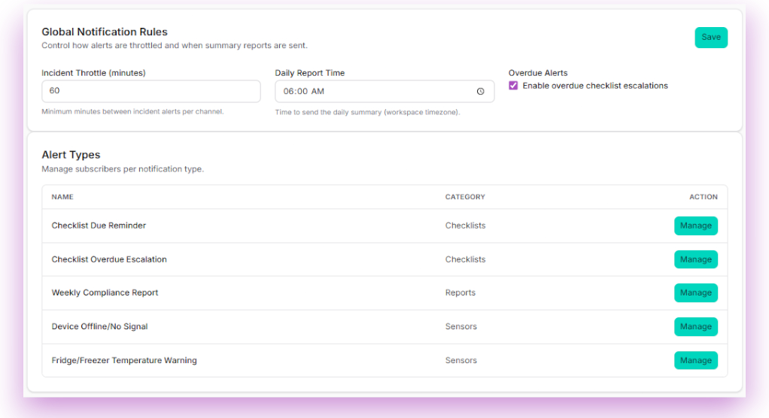Click the Save button

tap(710, 38)
